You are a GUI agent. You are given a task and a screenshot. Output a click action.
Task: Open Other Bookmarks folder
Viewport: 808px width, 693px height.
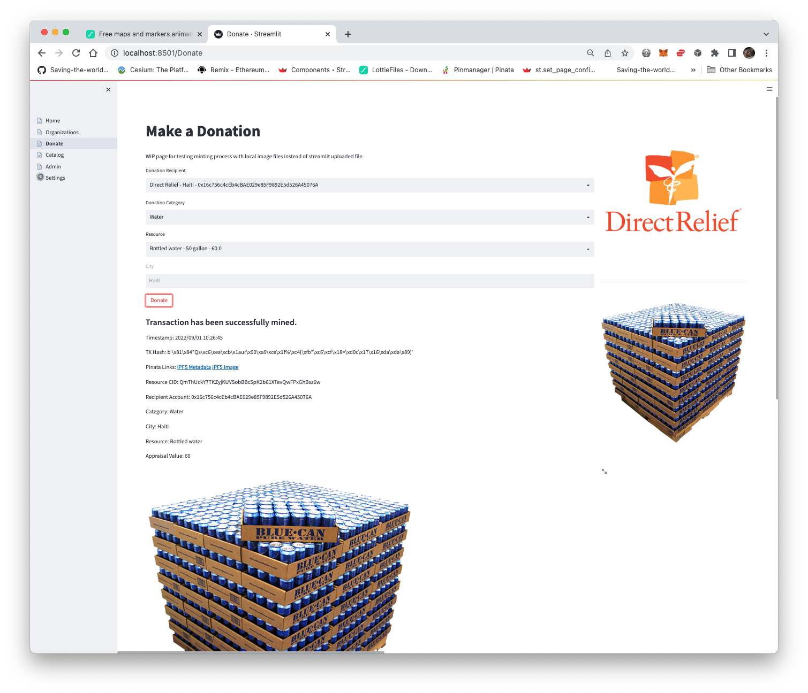click(739, 70)
